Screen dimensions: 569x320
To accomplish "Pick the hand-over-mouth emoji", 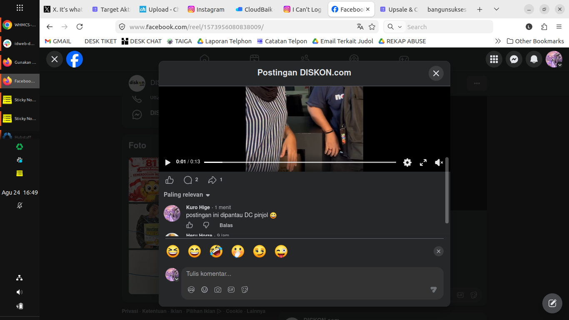I will [x=238, y=251].
